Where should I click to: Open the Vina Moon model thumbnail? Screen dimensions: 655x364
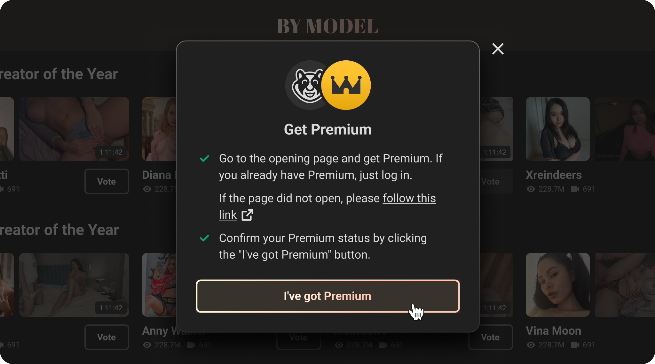(557, 285)
